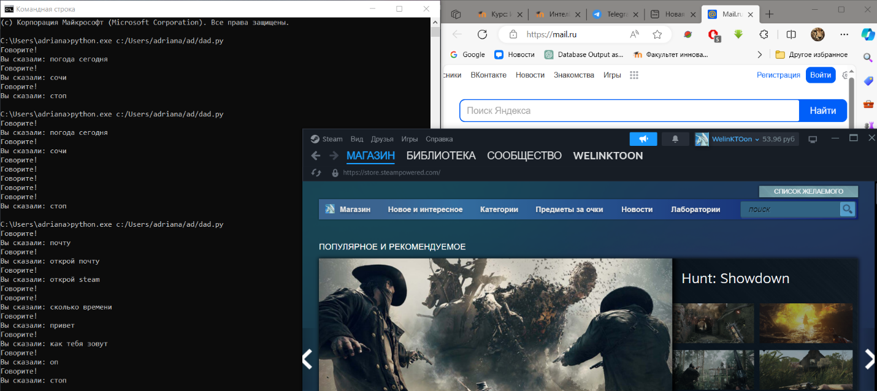Click Найти search button on mail.ru

point(823,111)
